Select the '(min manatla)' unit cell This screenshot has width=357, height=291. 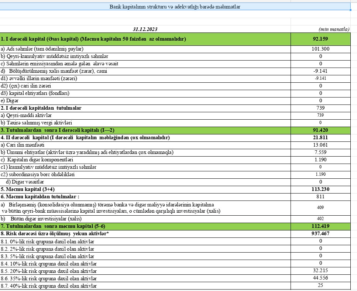[x=333, y=29]
